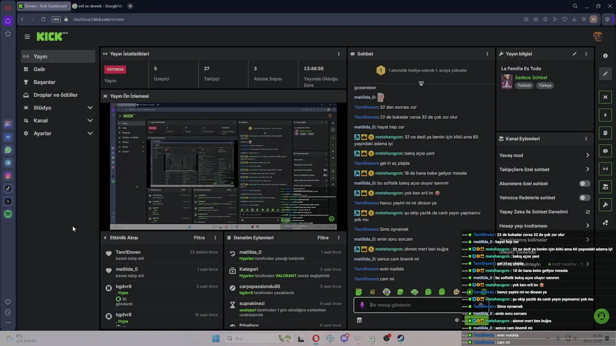Open the user avatar at top right

[x=598, y=37]
